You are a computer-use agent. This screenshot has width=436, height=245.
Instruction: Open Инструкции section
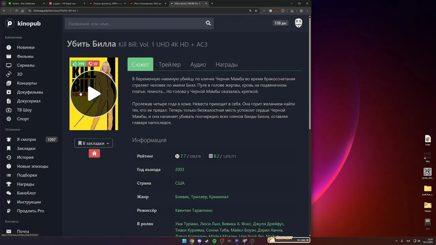click(29, 202)
